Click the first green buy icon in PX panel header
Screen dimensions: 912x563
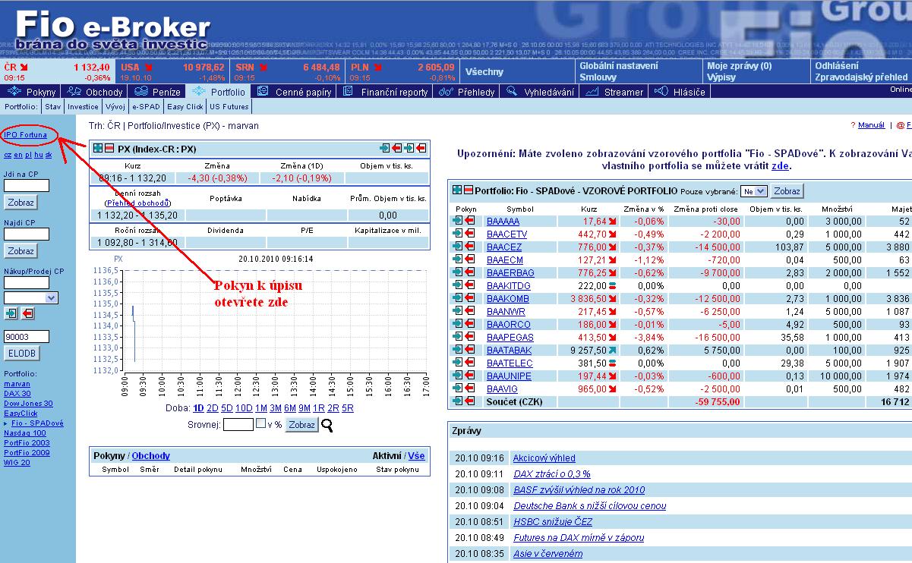(x=386, y=149)
